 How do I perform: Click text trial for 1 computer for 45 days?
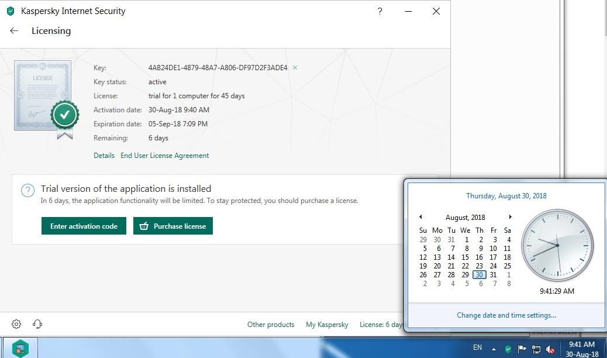pyautogui.click(x=196, y=96)
